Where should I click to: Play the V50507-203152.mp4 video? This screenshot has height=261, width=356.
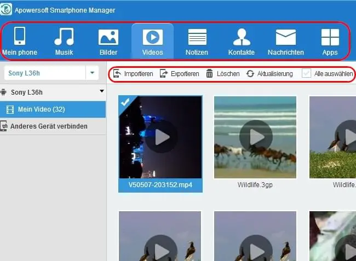(x=162, y=137)
